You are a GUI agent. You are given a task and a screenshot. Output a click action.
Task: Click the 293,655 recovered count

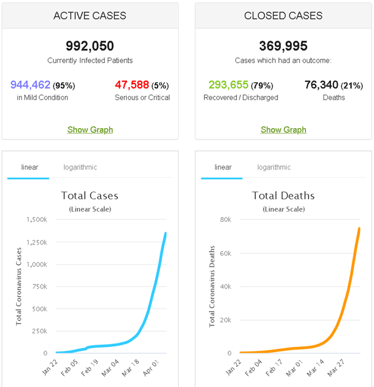[229, 85]
